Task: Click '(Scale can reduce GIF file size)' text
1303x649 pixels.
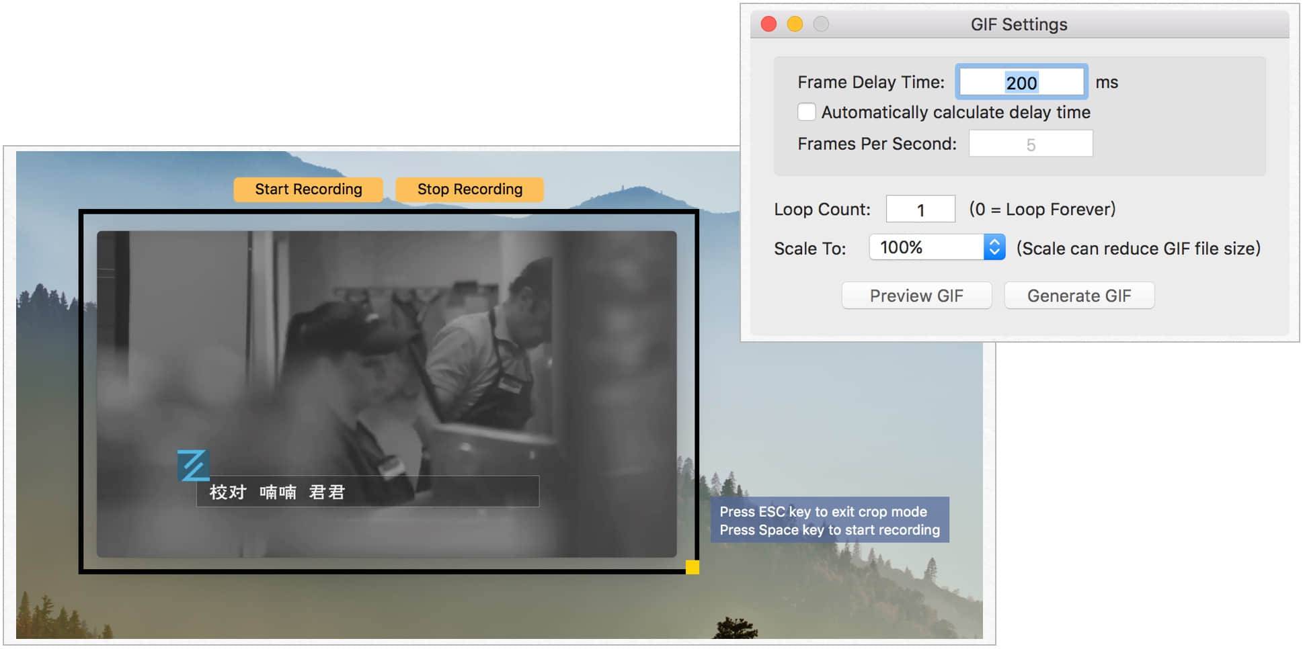Action: (x=1138, y=249)
